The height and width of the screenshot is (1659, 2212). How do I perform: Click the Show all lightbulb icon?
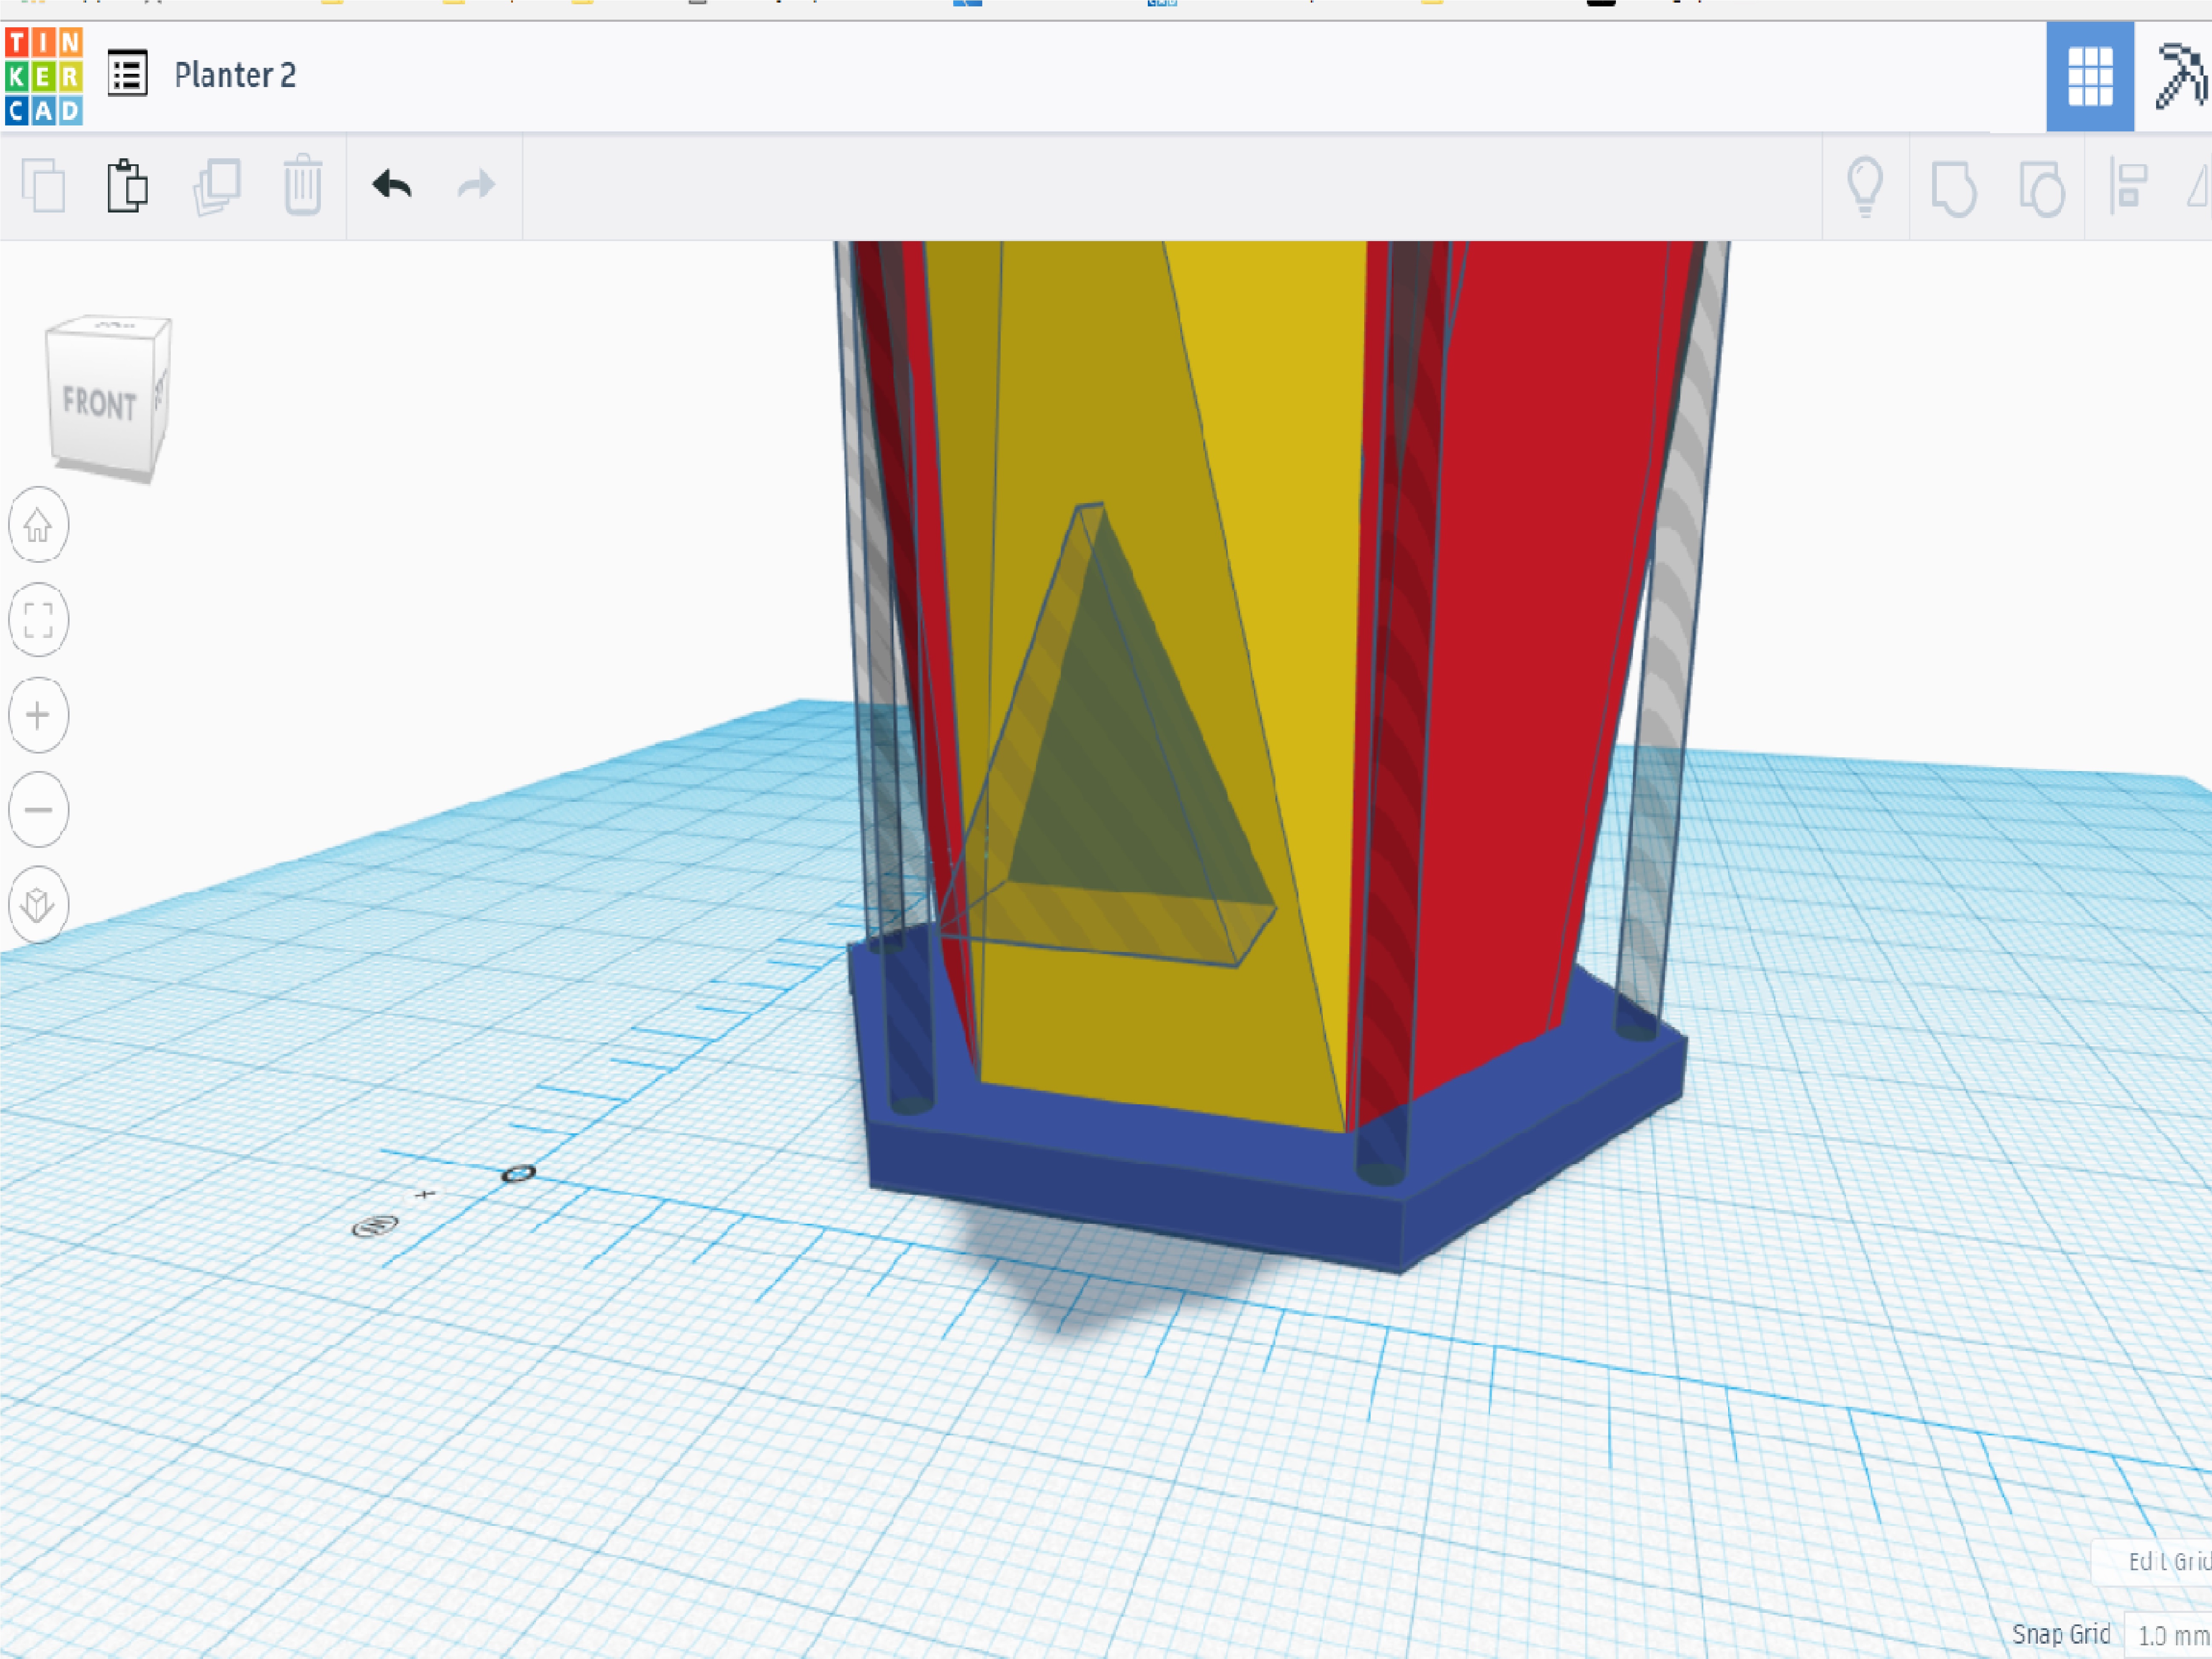click(1865, 186)
